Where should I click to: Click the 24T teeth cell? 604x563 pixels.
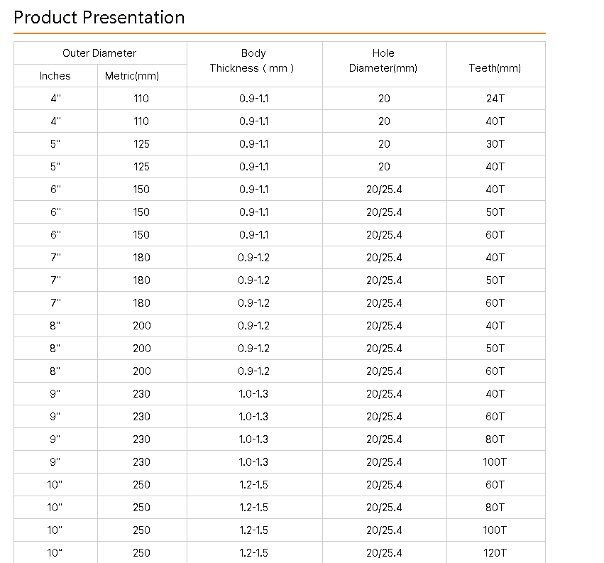(x=495, y=99)
